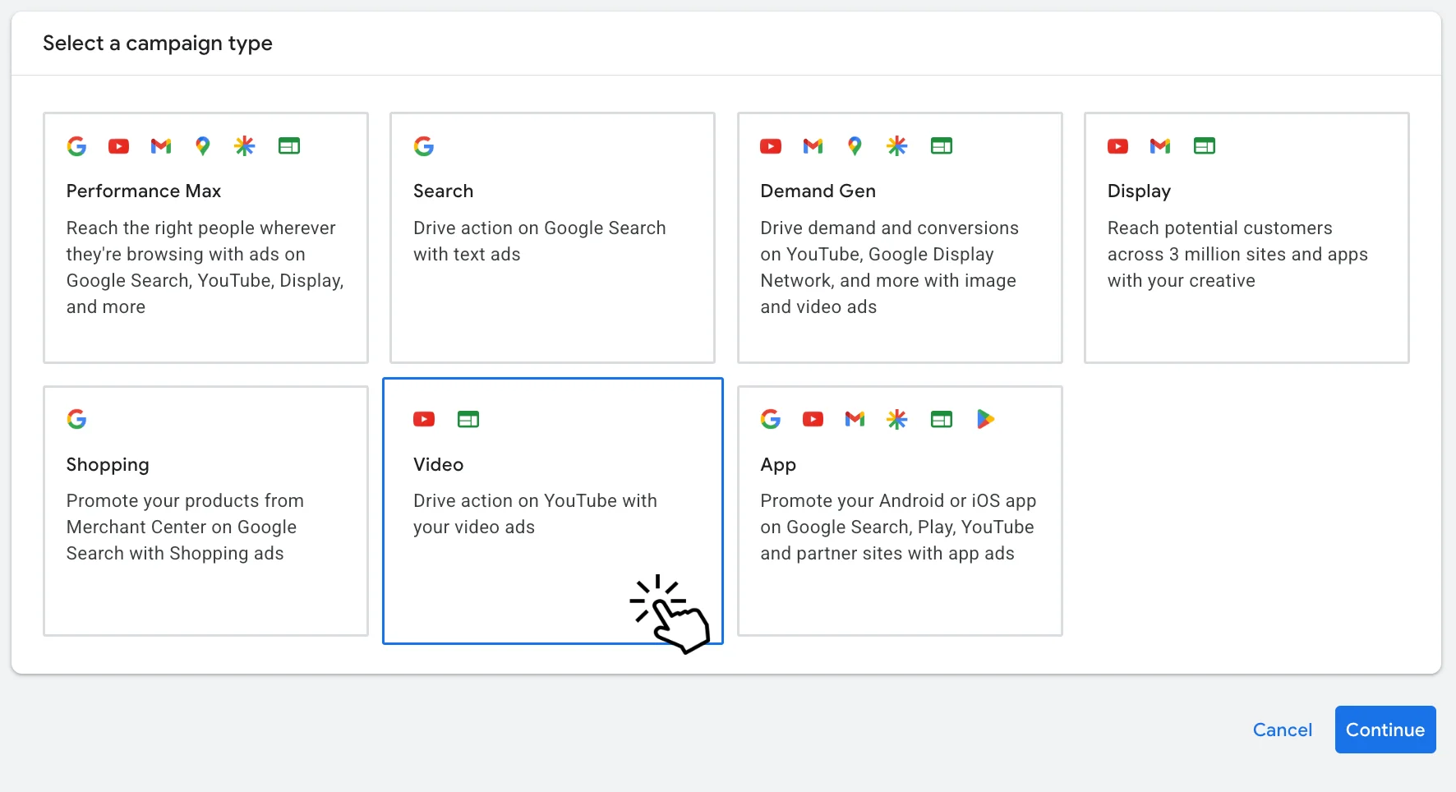
Task: Click the Discover asterisk icon in Demand Gen card
Action: 897,146
